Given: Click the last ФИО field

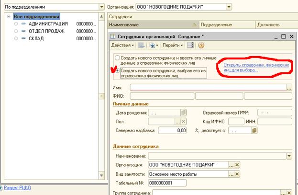Looking at the screenshot, I should (268, 96).
